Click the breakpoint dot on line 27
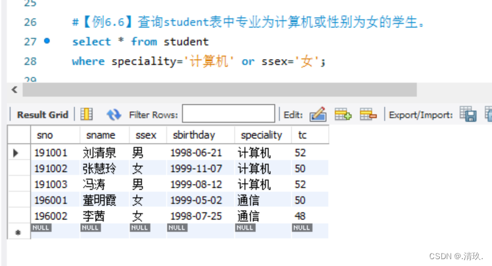 47,41
